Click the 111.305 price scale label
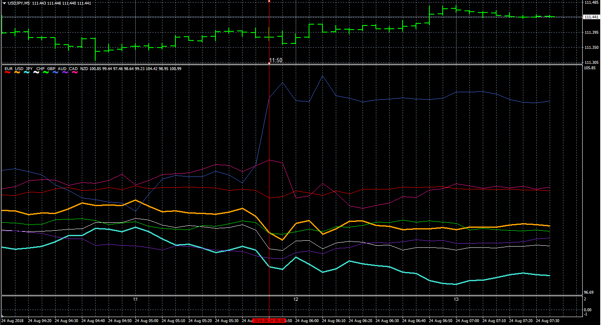Screen dimensions: 601x325 tap(591, 63)
